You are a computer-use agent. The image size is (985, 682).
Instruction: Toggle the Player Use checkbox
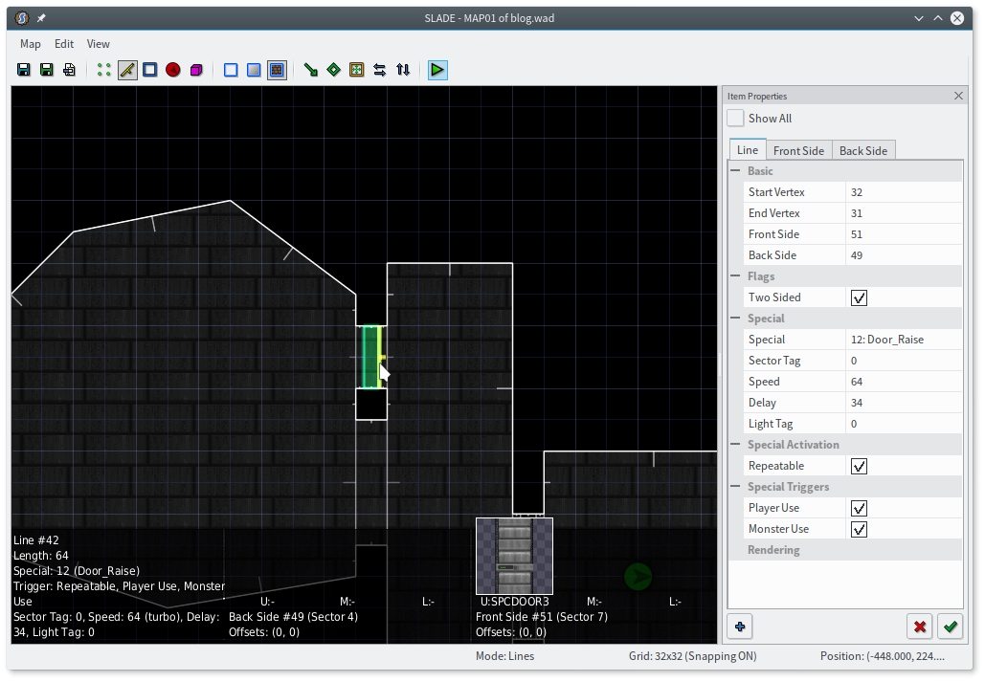pyautogui.click(x=859, y=508)
